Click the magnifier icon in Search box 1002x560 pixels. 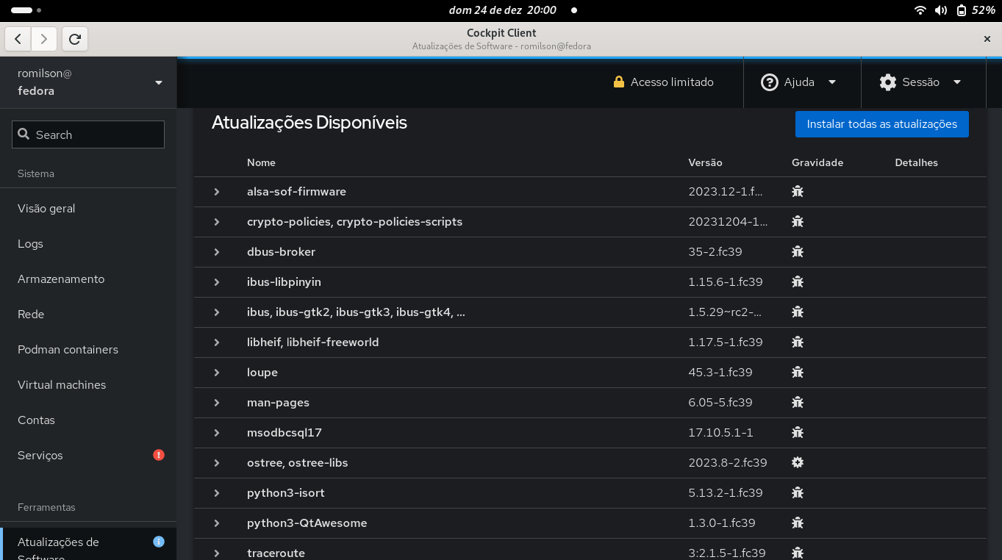pyautogui.click(x=24, y=134)
